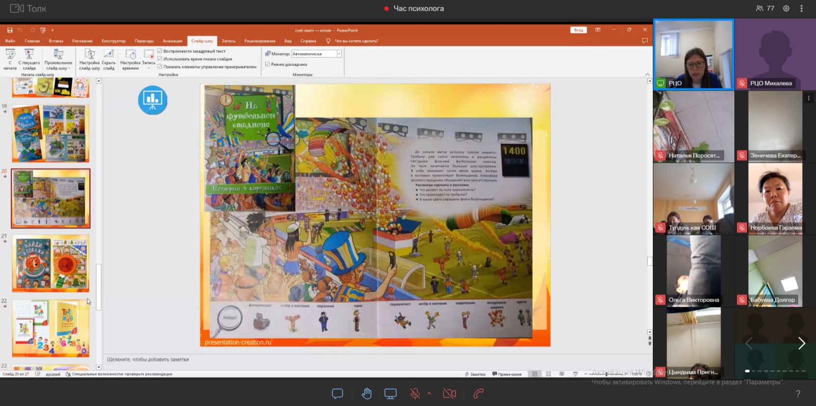Click 'Щелкните, чтобы добавить заметки' notes area
816x406 pixels.
point(148,360)
